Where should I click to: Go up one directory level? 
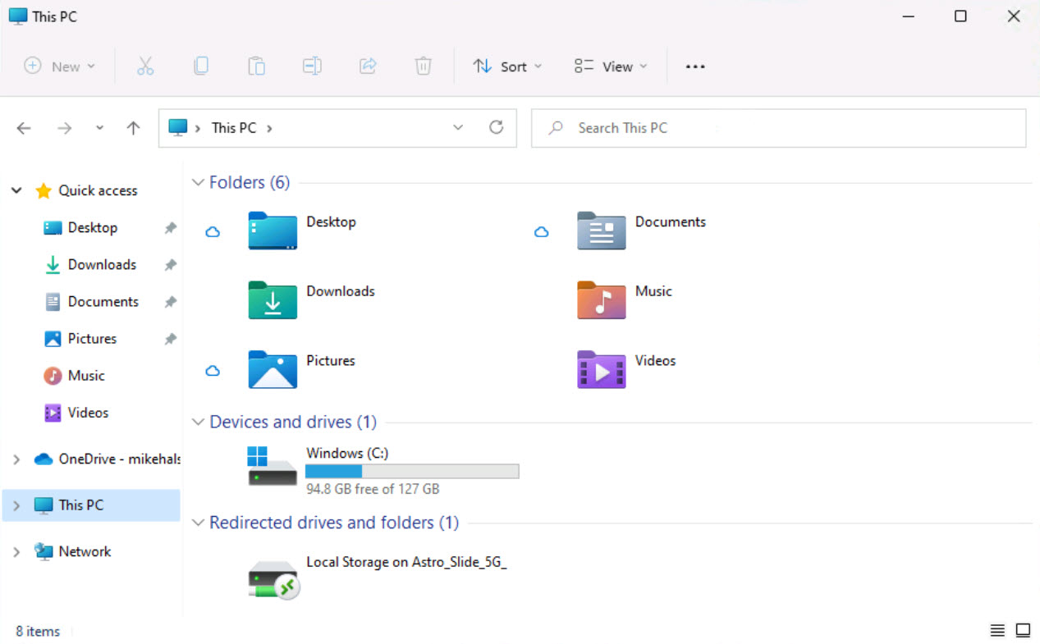pos(133,128)
